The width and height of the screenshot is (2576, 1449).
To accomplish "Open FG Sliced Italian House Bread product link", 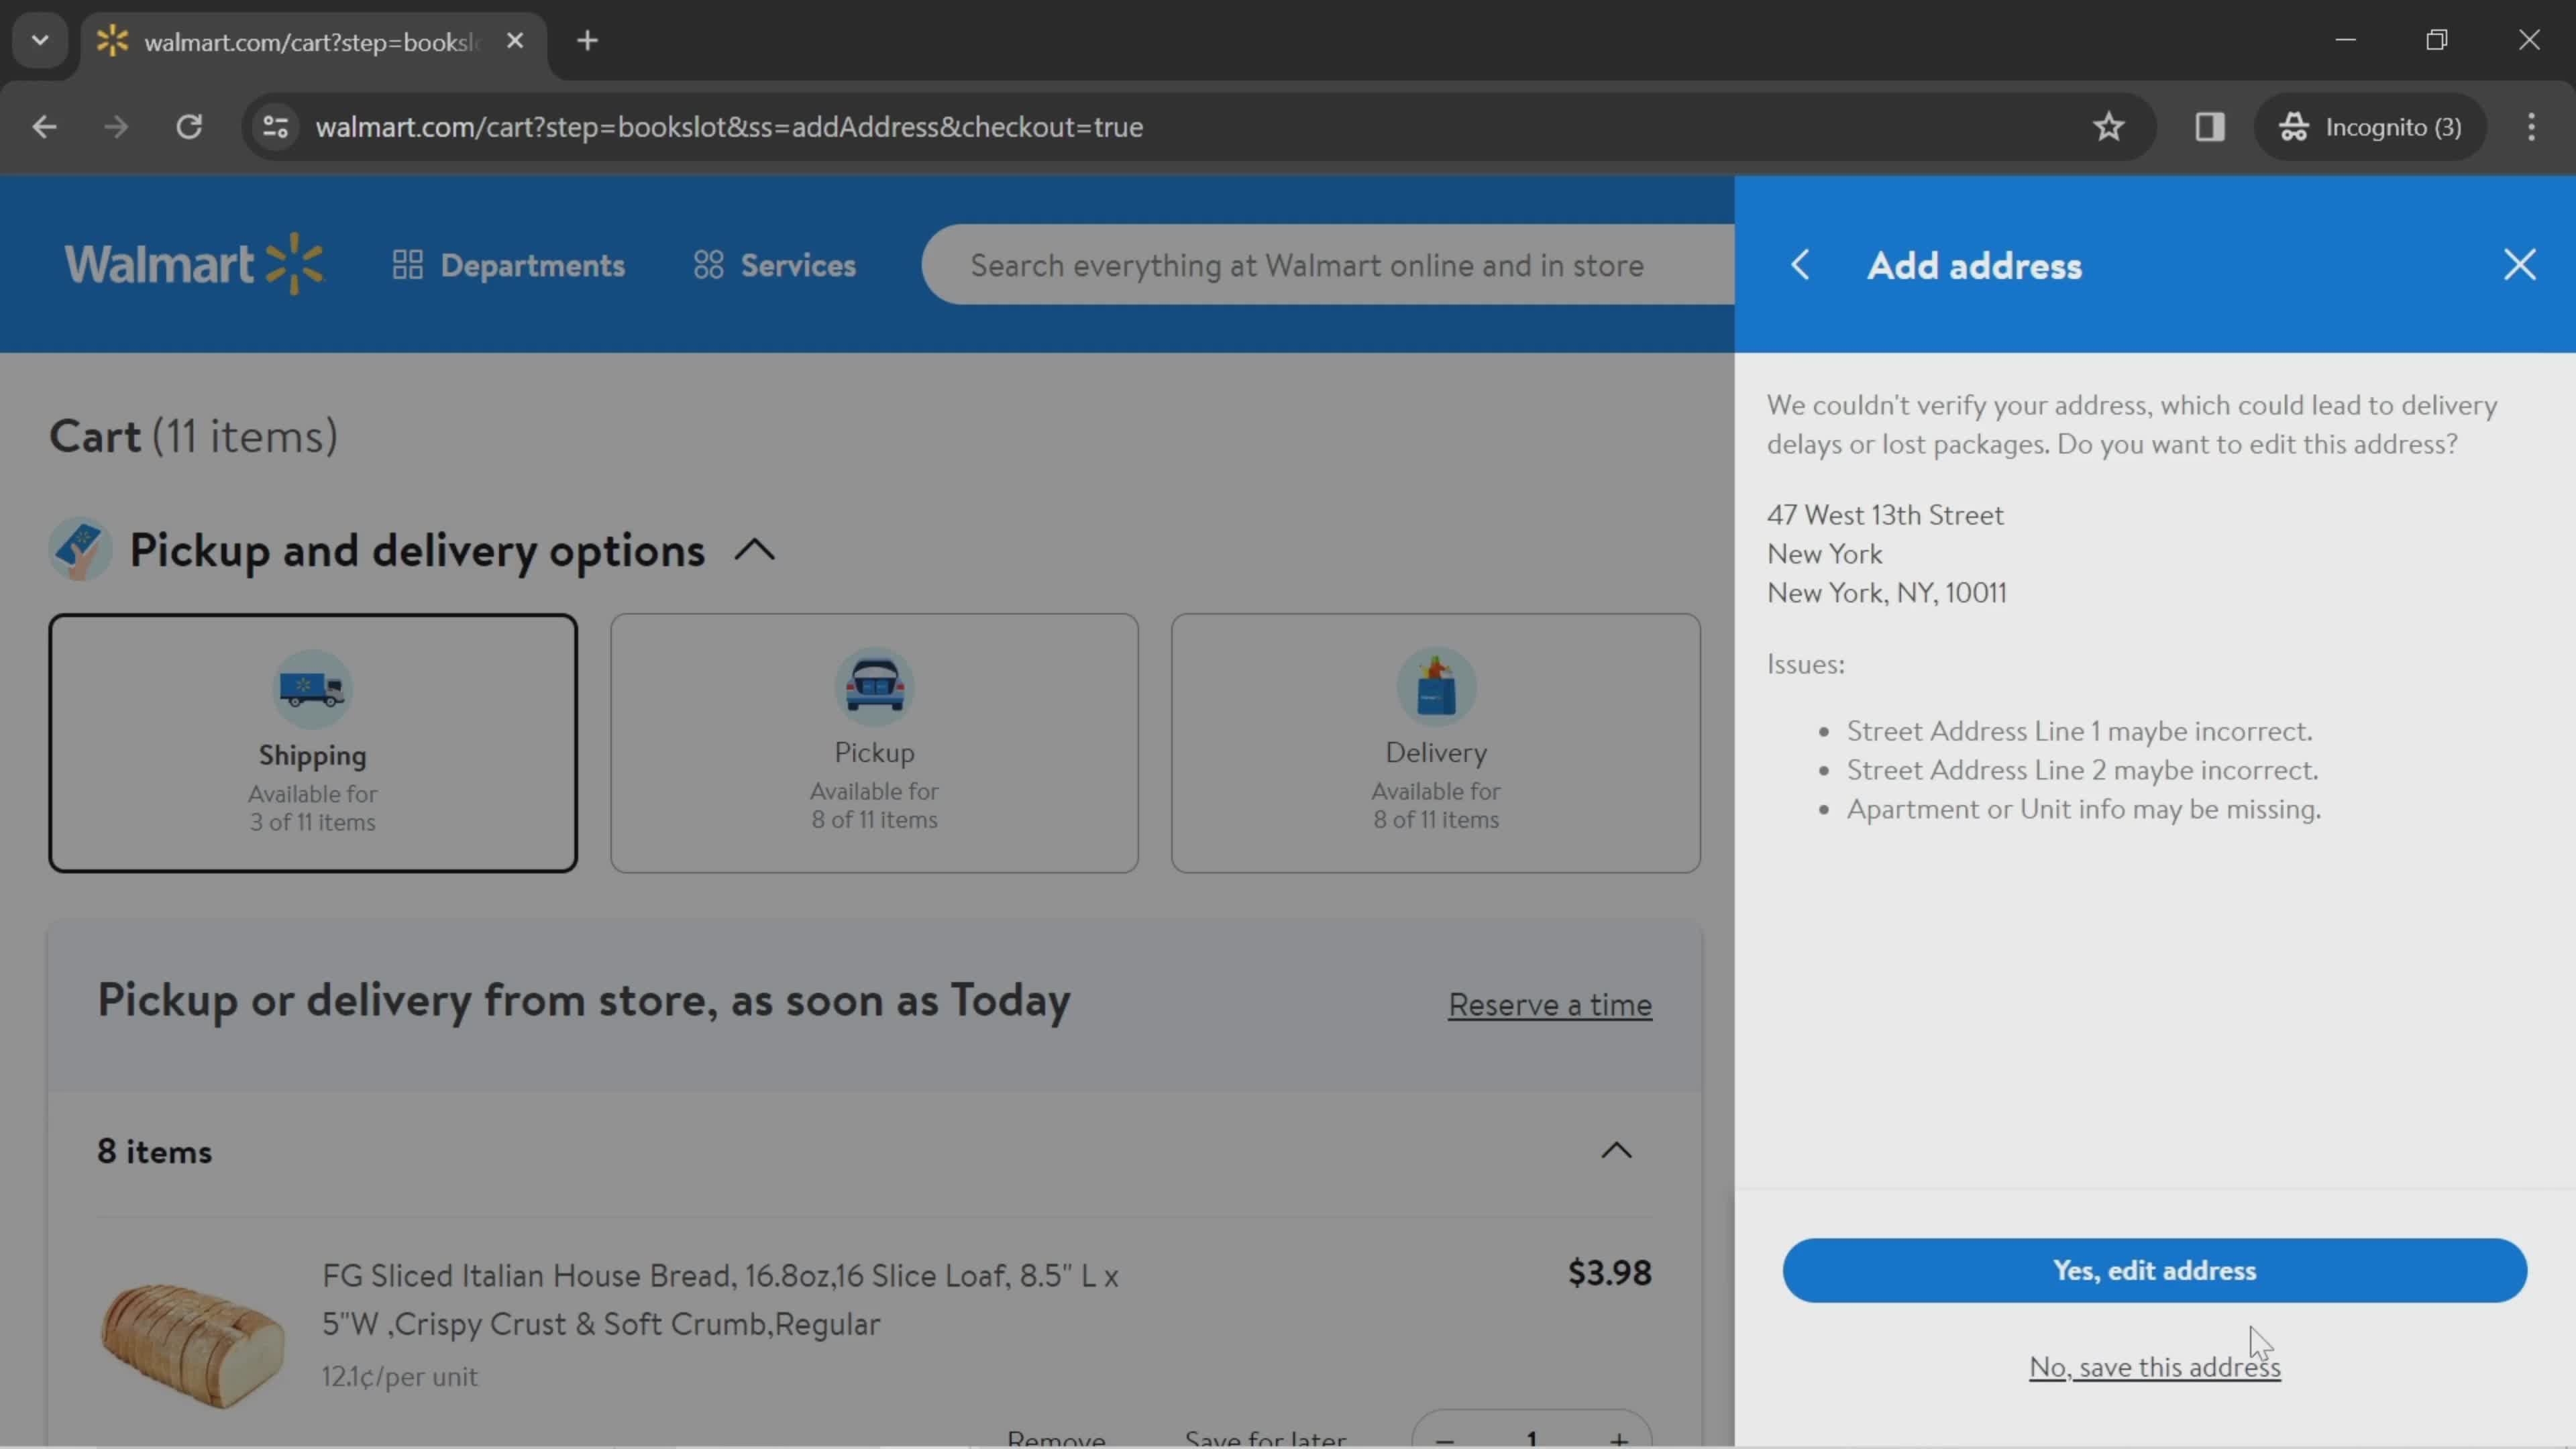I will [720, 1299].
